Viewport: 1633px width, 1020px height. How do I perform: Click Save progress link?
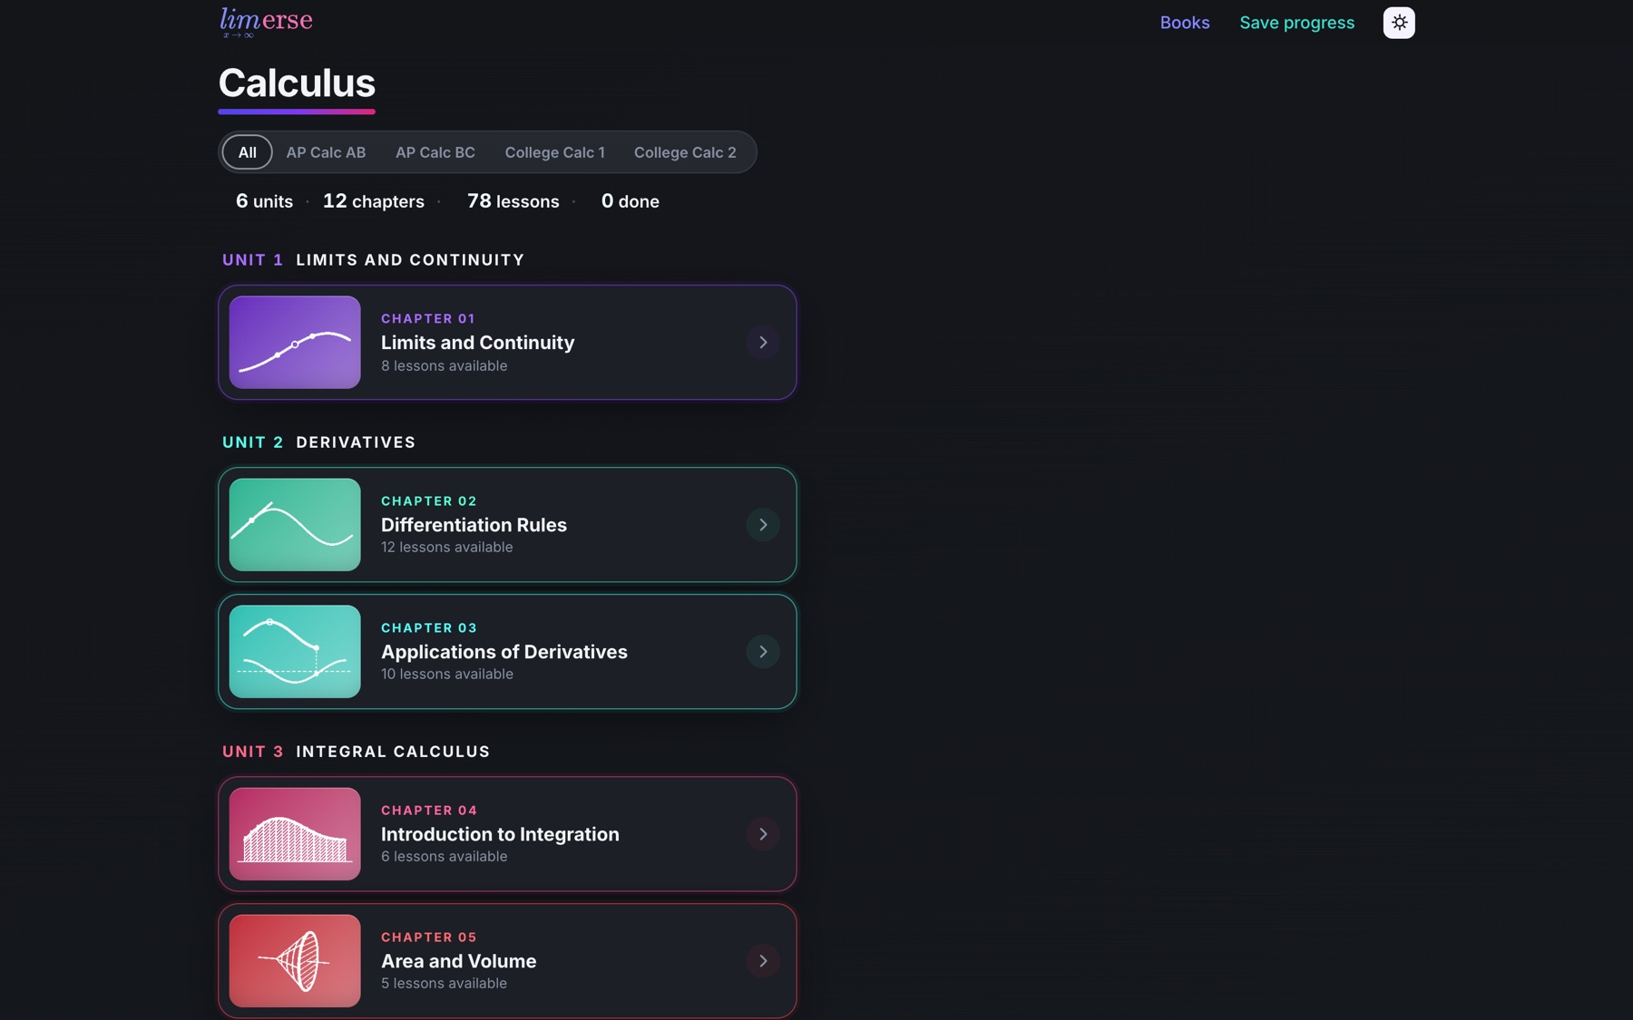1296,23
